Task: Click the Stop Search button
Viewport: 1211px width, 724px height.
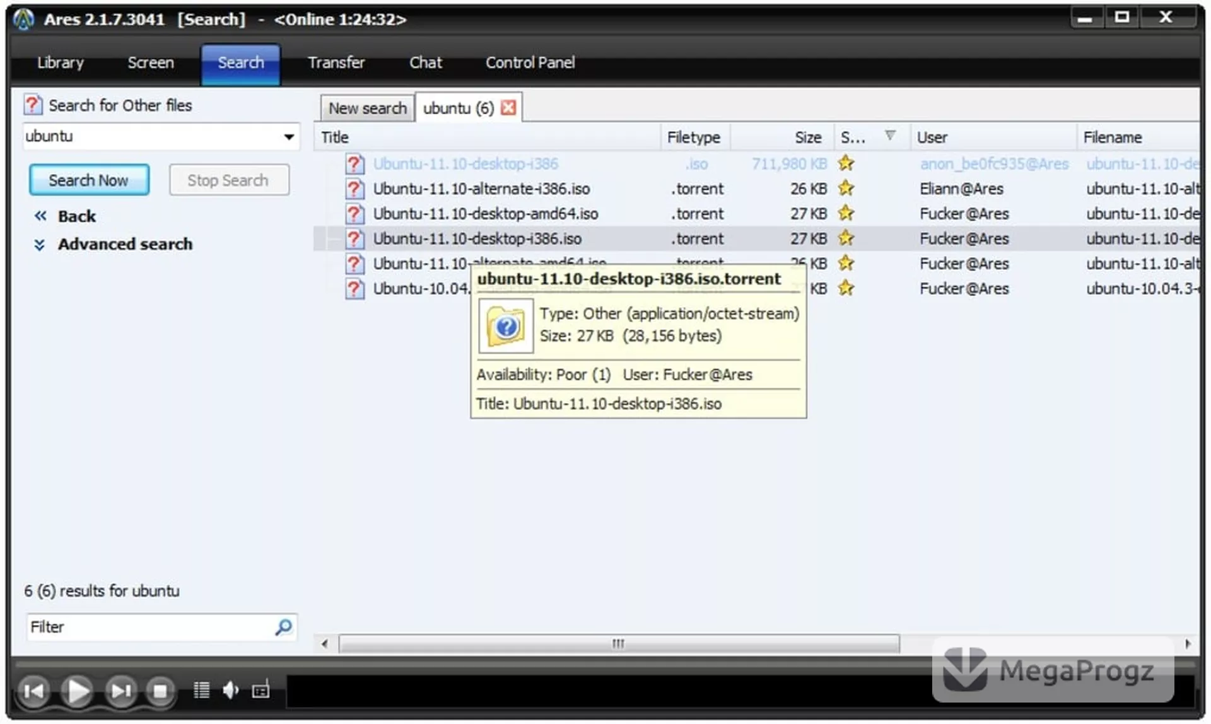Action: [228, 180]
